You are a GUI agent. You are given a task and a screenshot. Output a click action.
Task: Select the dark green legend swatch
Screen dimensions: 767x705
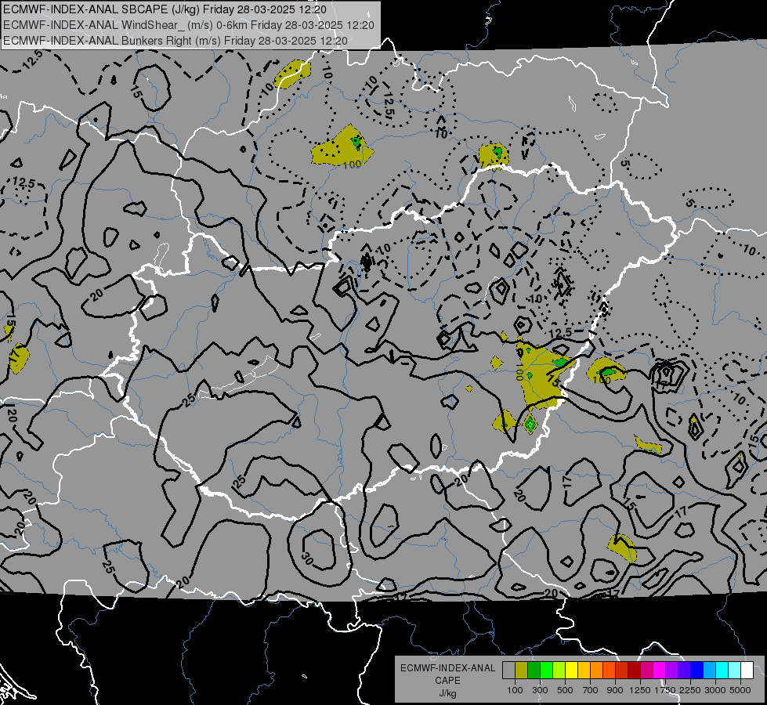534,671
